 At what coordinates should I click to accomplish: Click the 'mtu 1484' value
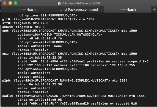coord(137,96)
